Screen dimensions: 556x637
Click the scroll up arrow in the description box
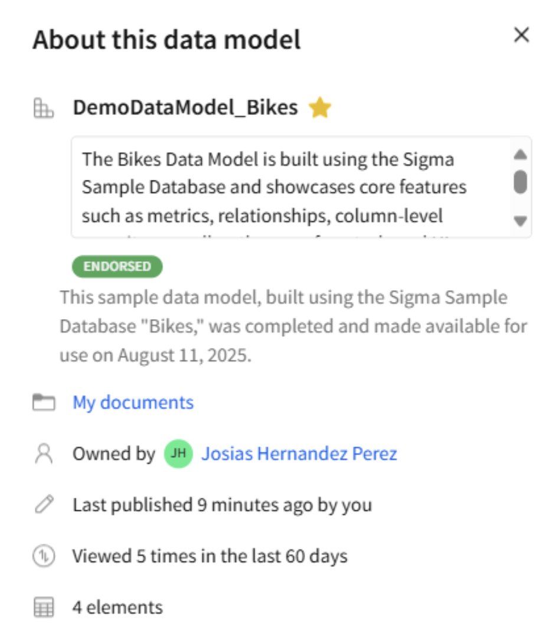pos(519,155)
